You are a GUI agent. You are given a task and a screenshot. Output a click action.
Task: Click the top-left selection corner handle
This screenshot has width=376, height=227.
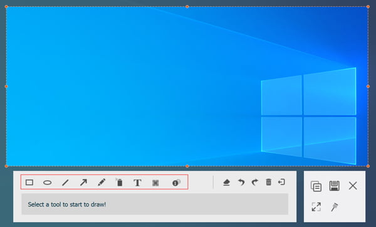point(6,7)
